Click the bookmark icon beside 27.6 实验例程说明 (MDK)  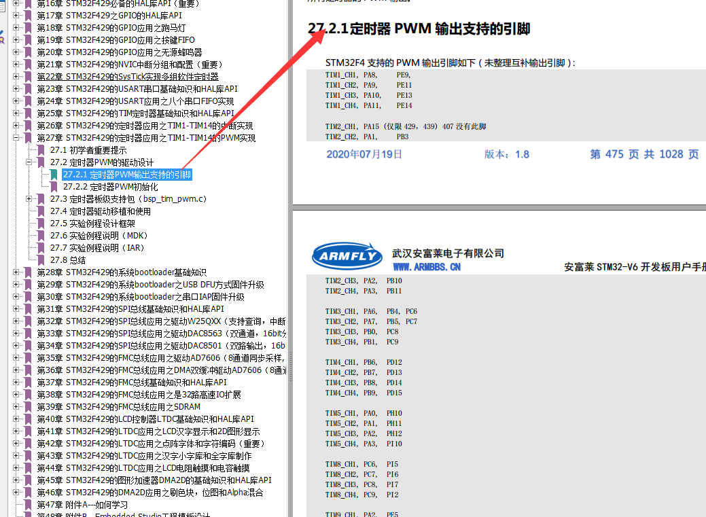click(x=41, y=236)
